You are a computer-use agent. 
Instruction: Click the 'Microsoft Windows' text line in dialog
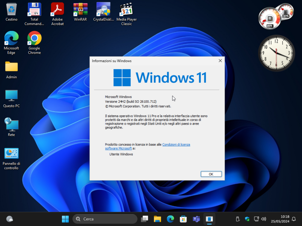pyautogui.click(x=118, y=97)
